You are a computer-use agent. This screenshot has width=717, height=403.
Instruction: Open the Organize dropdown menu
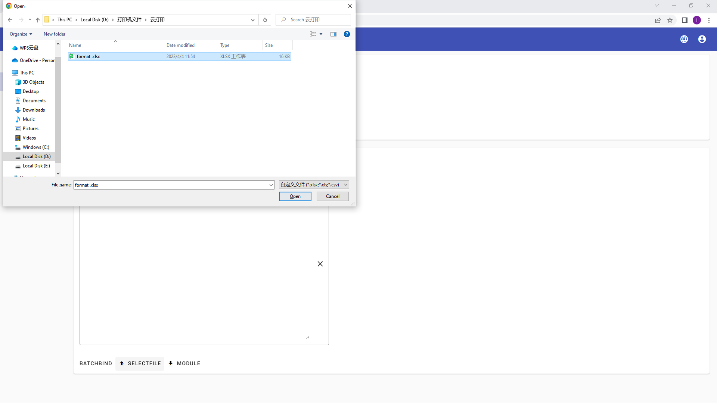pos(21,34)
